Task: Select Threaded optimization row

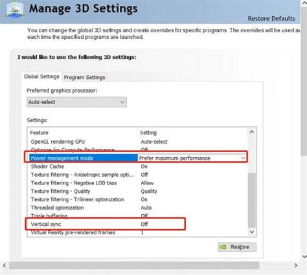Action: [x=138, y=208]
